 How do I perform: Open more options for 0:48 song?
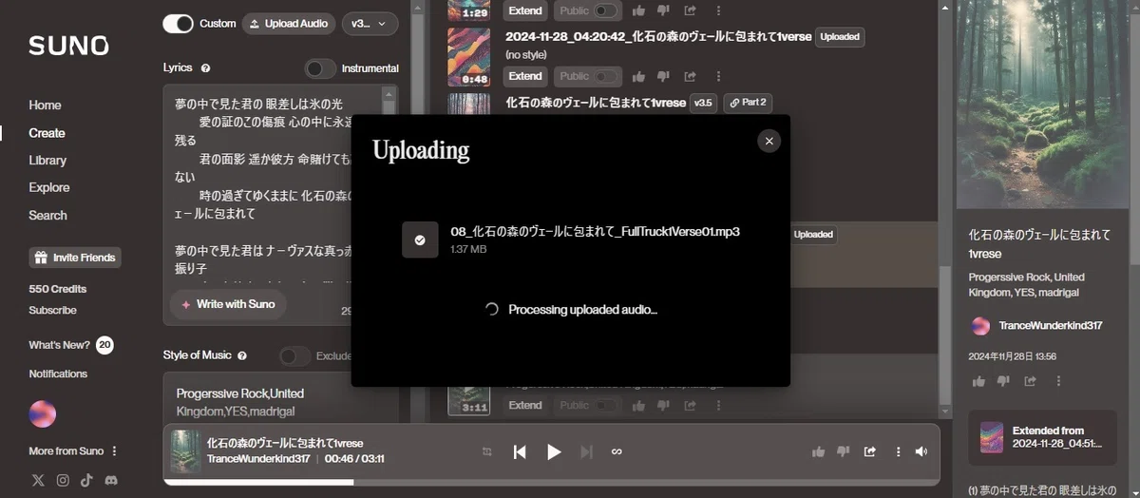717,76
